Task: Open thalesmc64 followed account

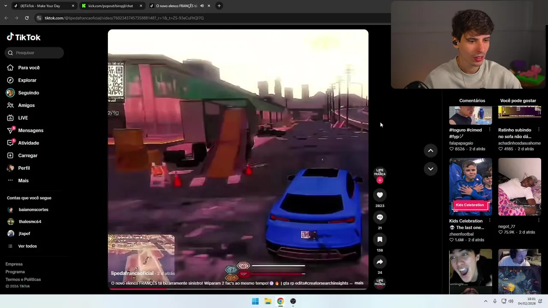Action: click(30, 222)
